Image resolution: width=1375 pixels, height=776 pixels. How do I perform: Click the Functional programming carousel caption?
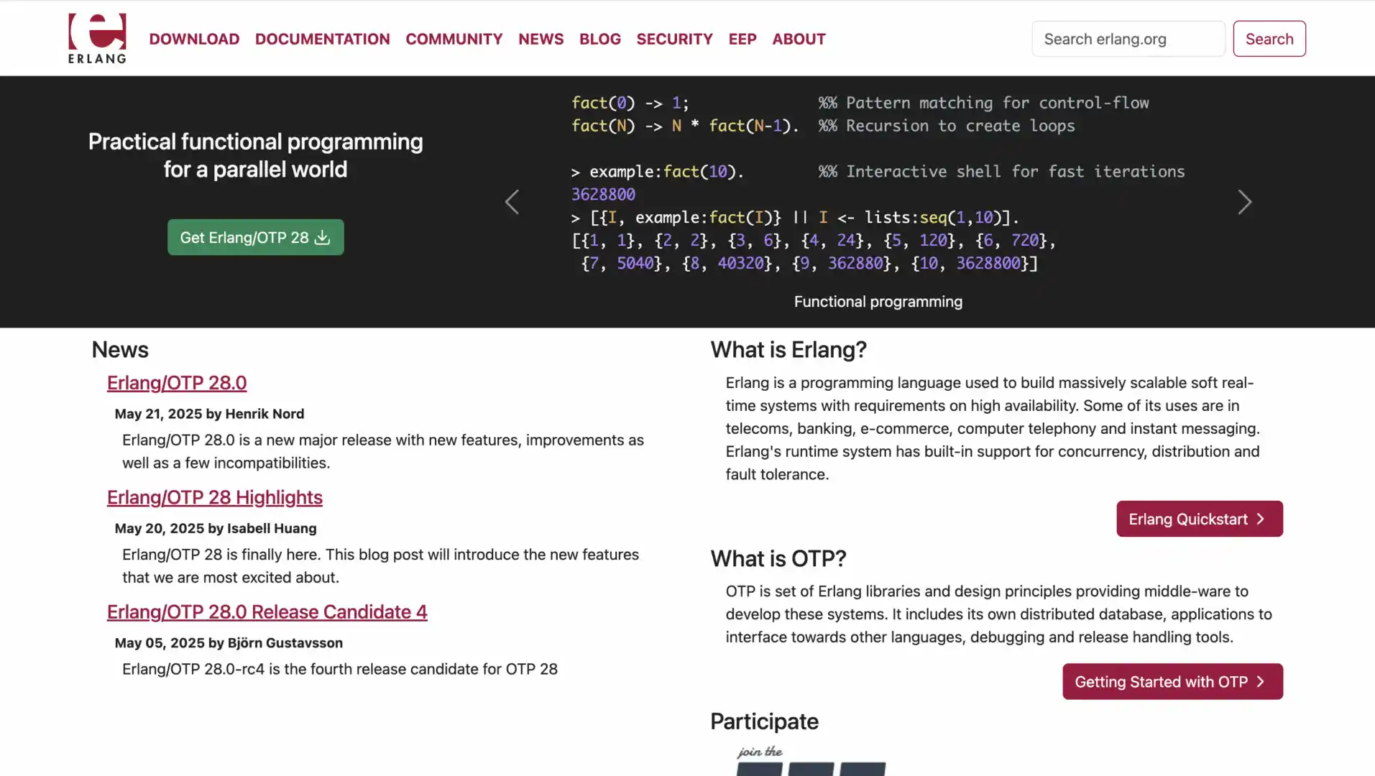pyautogui.click(x=878, y=302)
